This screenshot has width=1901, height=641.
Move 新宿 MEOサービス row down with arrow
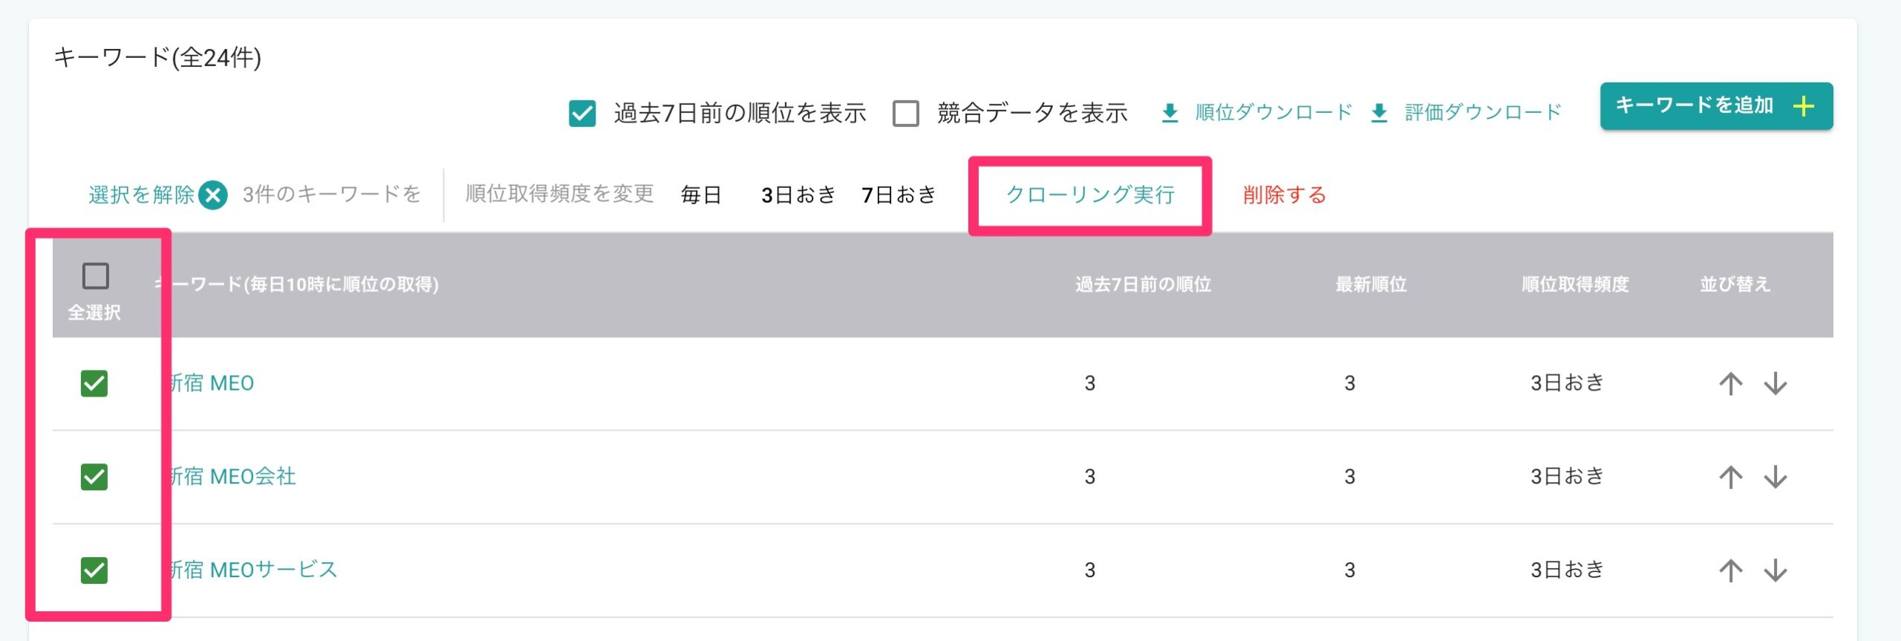click(x=1776, y=570)
